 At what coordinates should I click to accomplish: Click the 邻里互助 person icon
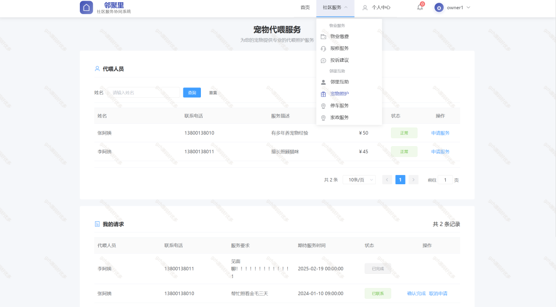point(324,82)
